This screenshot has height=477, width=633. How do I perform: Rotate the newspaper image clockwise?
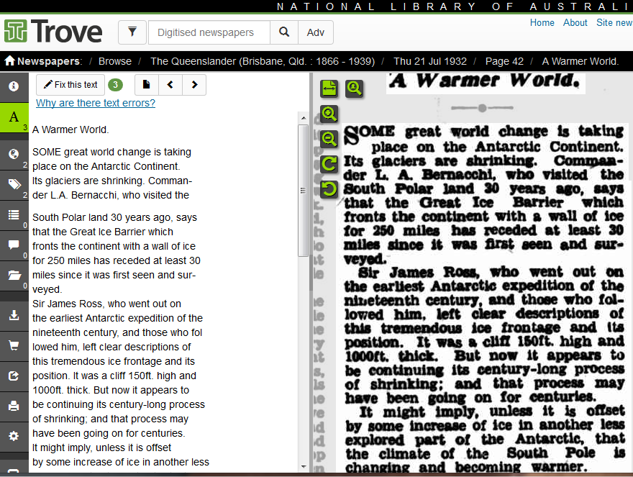[329, 164]
